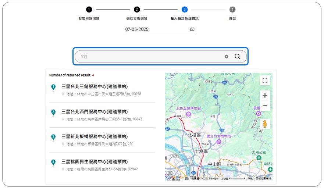Open the Google logo link on map
324x189 pixels.
tap(174, 177)
